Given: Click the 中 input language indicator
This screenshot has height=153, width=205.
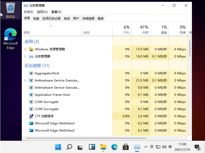Looking at the screenshot, I should [170, 147].
